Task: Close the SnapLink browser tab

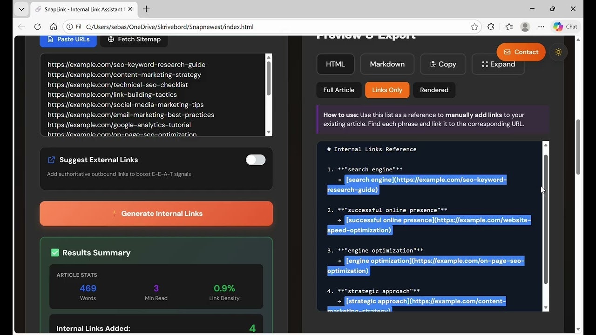Action: pos(129,9)
